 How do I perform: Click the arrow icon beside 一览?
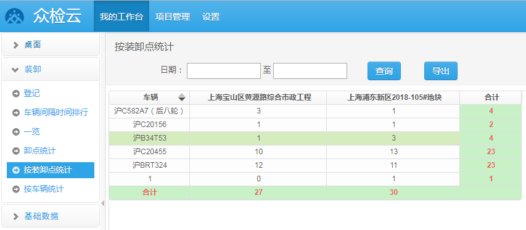click(x=16, y=132)
